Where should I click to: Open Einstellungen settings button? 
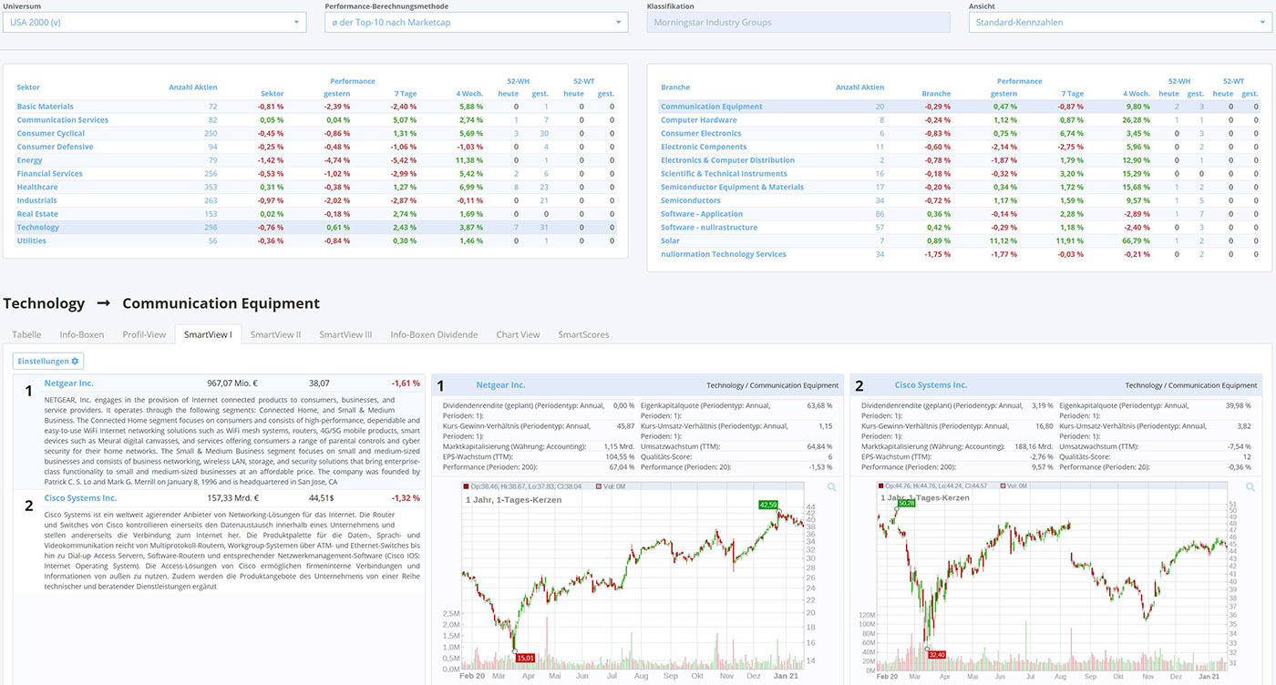tap(49, 361)
